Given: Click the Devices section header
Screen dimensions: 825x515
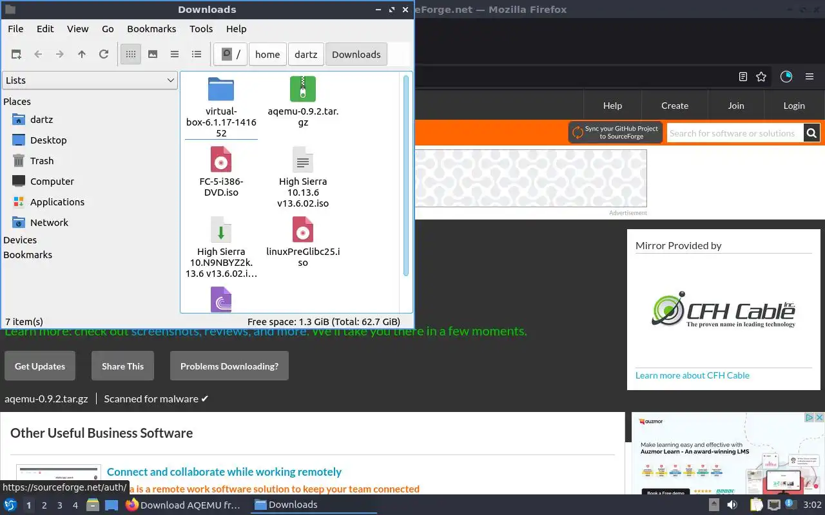Looking at the screenshot, I should pyautogui.click(x=20, y=240).
